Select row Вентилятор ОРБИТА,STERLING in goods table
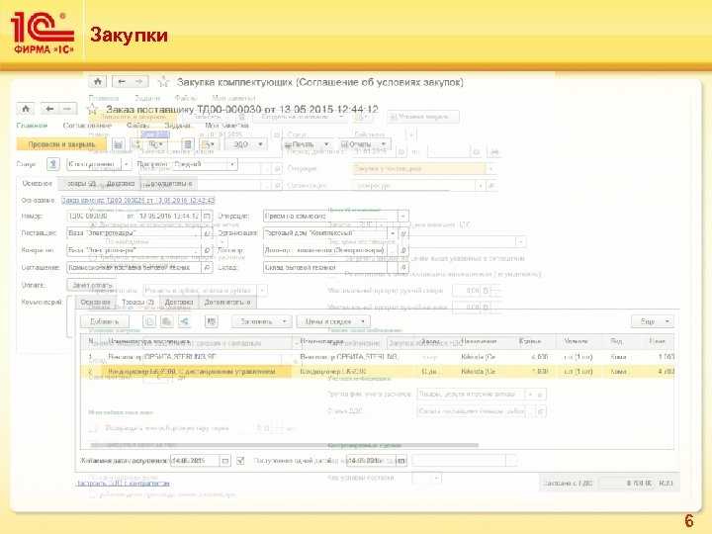The image size is (712, 534). (x=378, y=357)
